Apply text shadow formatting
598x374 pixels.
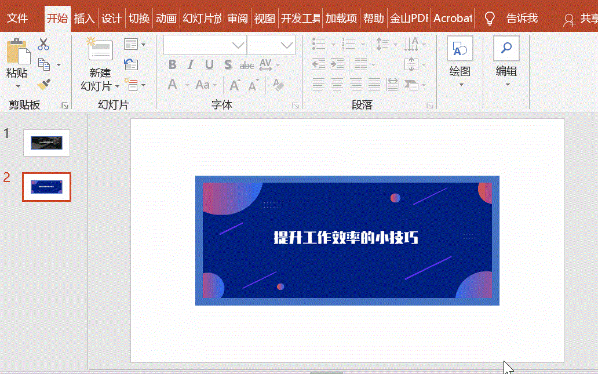pos(228,65)
